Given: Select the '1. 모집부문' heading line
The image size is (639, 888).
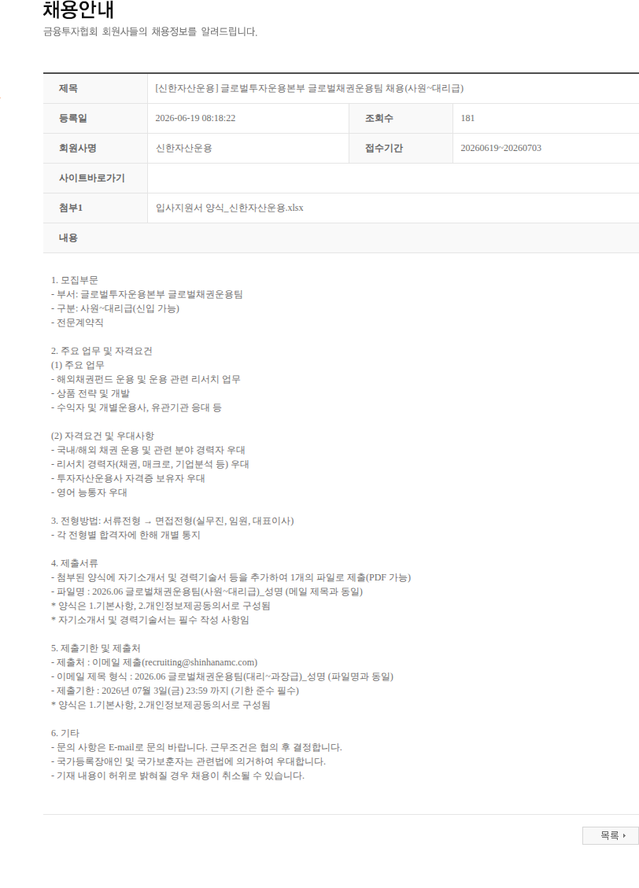Looking at the screenshot, I should tap(74, 280).
